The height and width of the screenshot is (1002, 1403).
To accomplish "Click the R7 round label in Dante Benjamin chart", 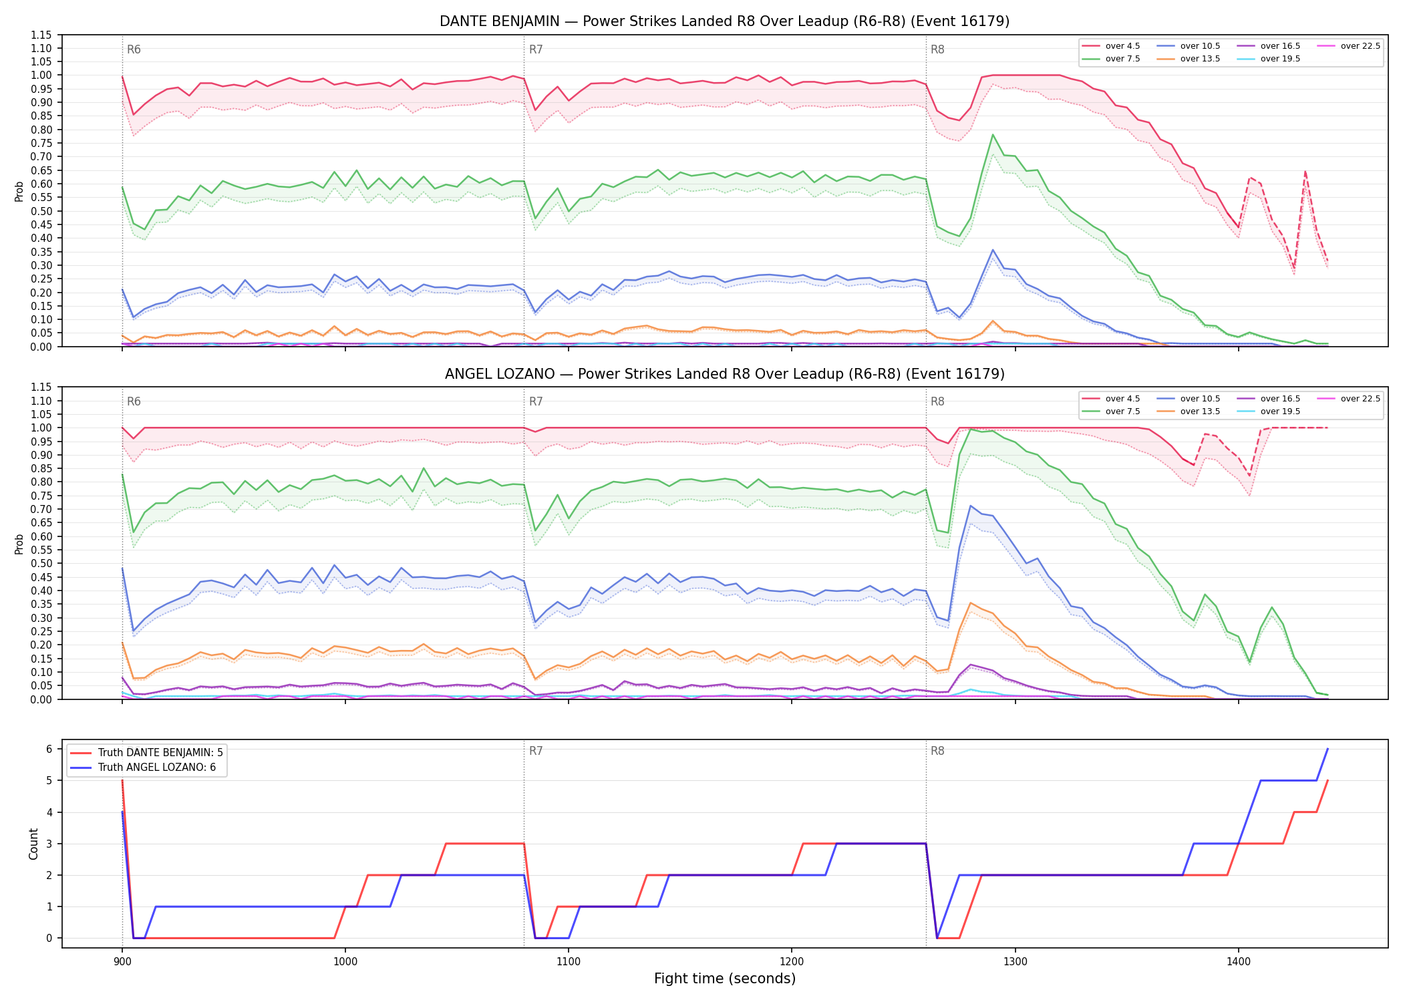I will 536,49.
